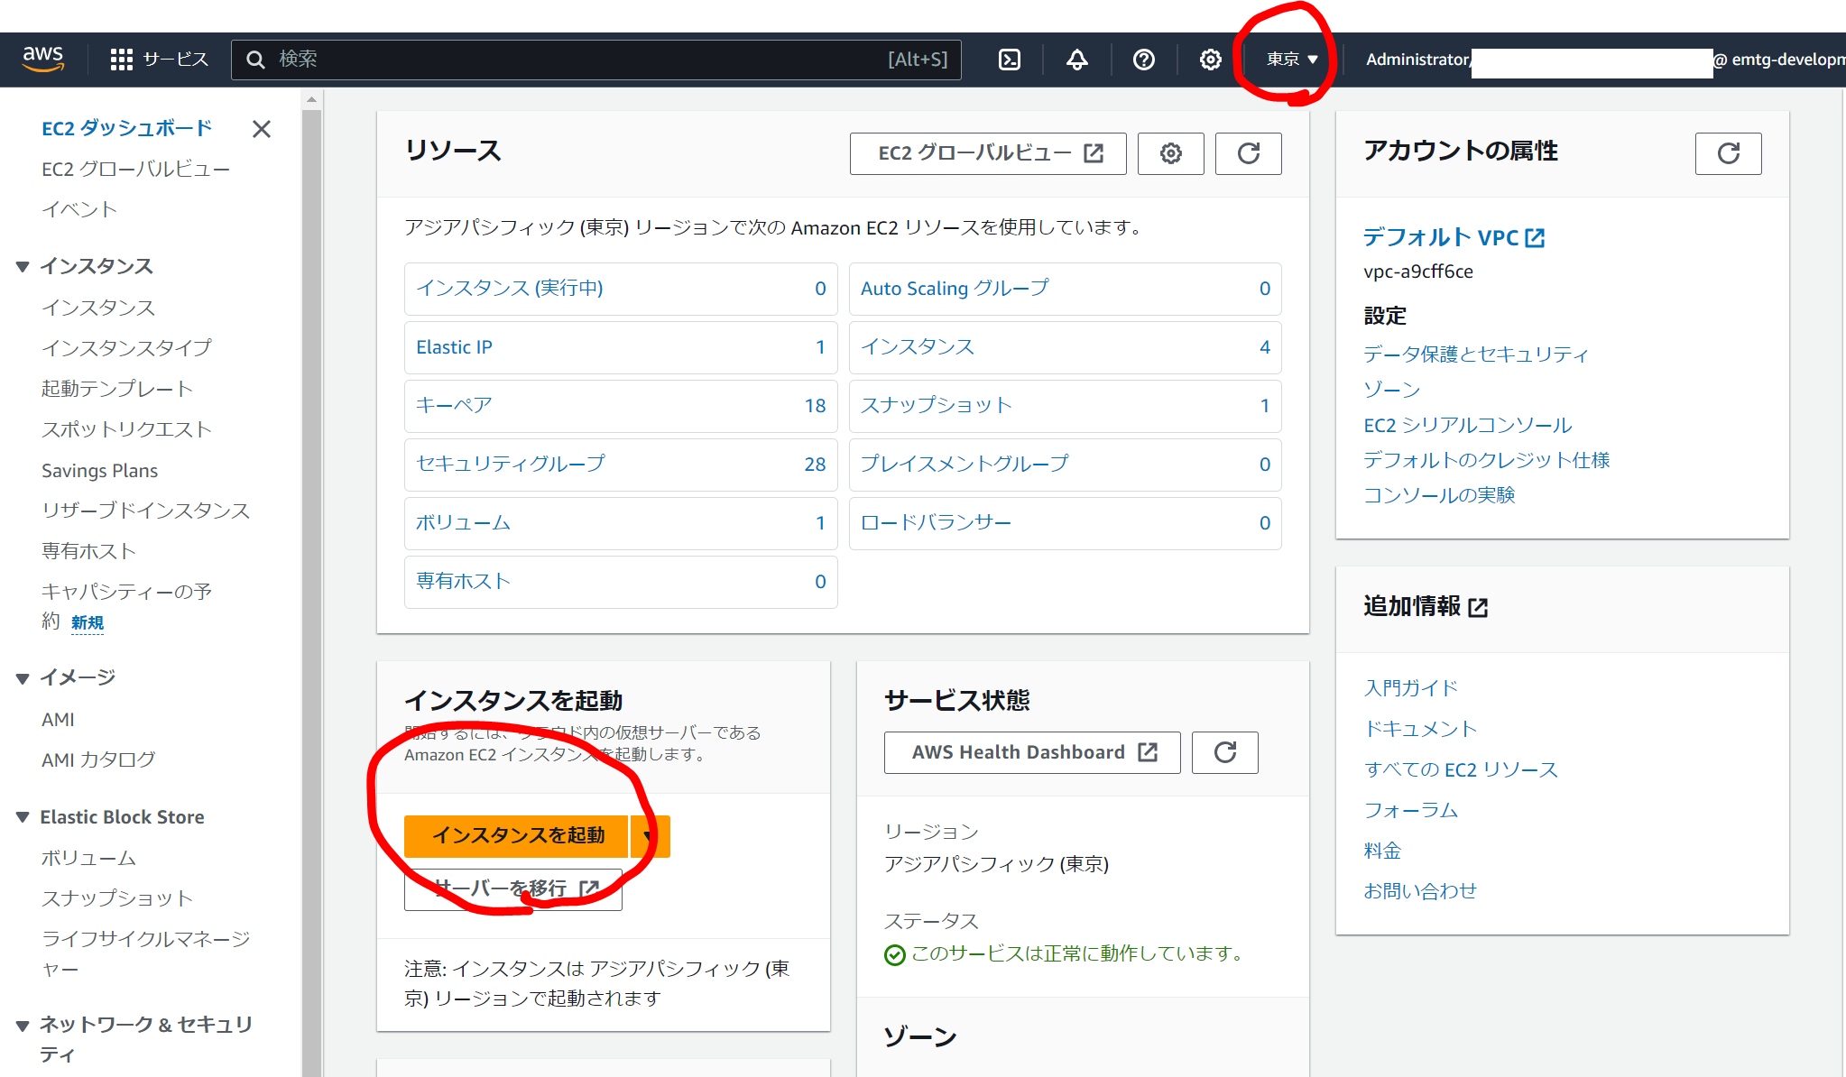Viewport: 1846px width, 1077px height.
Task: Open the top navigation settings gear
Action: 1210,60
